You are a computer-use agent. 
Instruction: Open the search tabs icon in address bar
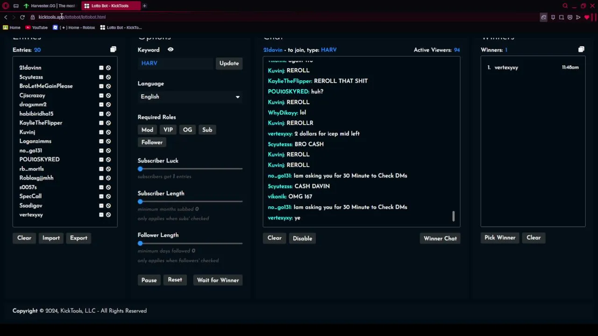[x=543, y=17]
